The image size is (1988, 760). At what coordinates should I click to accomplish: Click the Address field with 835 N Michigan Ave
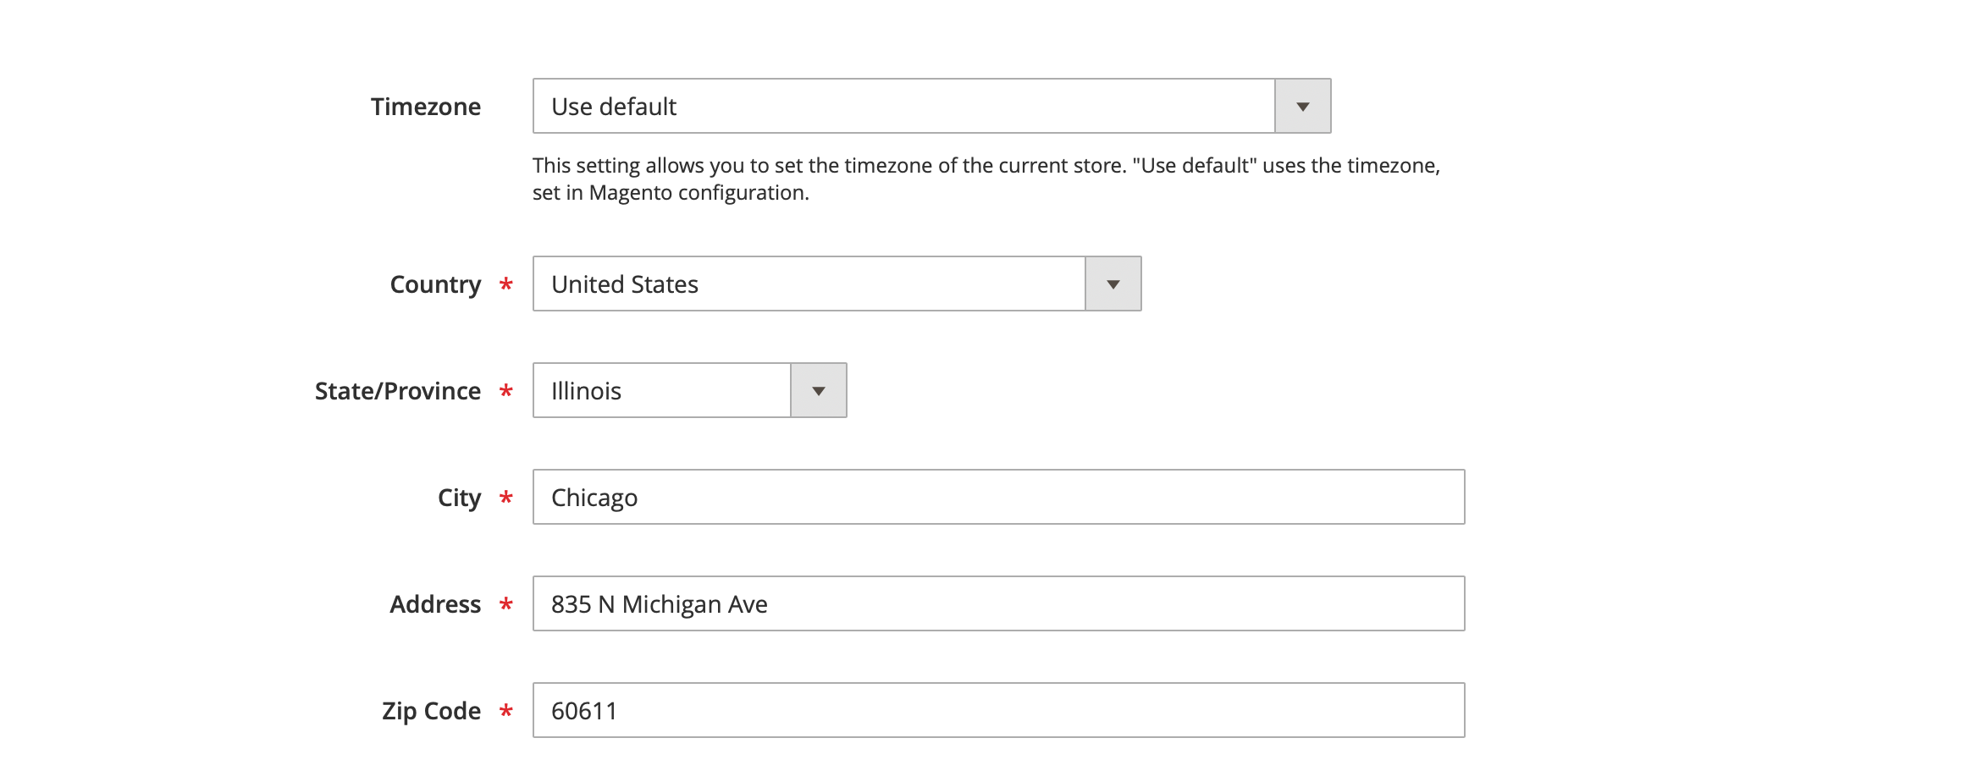tap(998, 603)
